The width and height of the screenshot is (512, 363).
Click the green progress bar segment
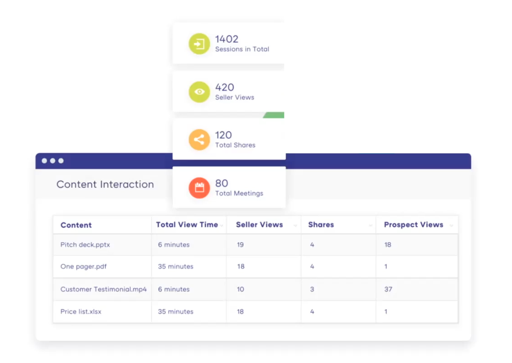pos(274,115)
